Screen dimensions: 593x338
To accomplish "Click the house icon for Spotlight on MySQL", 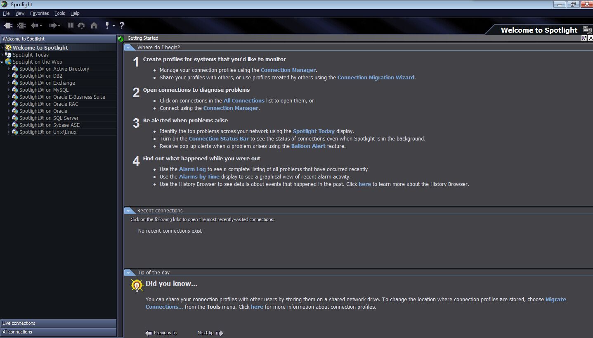I will (15, 90).
